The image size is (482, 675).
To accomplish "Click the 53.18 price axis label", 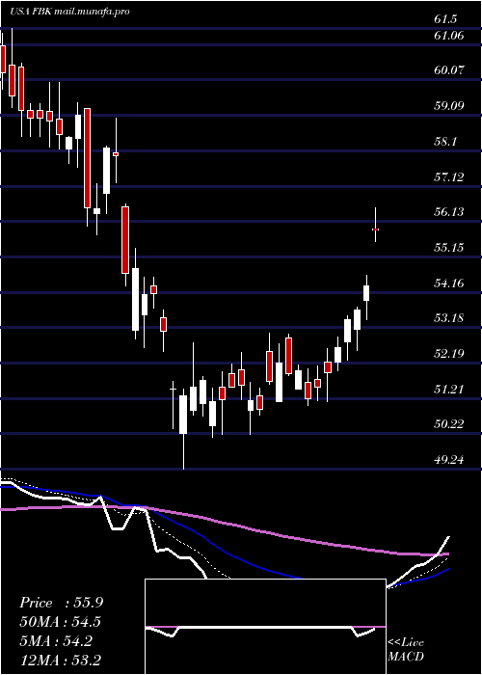I will 449,317.
